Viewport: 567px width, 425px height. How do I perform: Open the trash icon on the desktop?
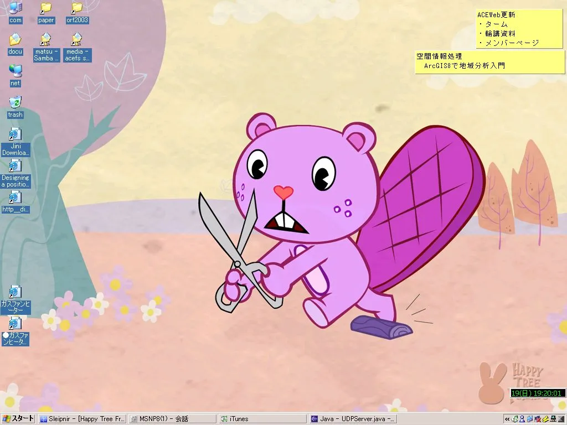[x=14, y=105]
